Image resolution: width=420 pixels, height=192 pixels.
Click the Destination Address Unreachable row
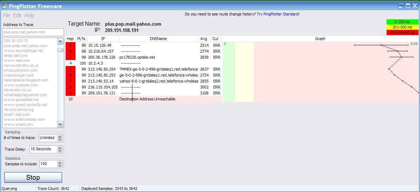pyautogui.click(x=144, y=99)
